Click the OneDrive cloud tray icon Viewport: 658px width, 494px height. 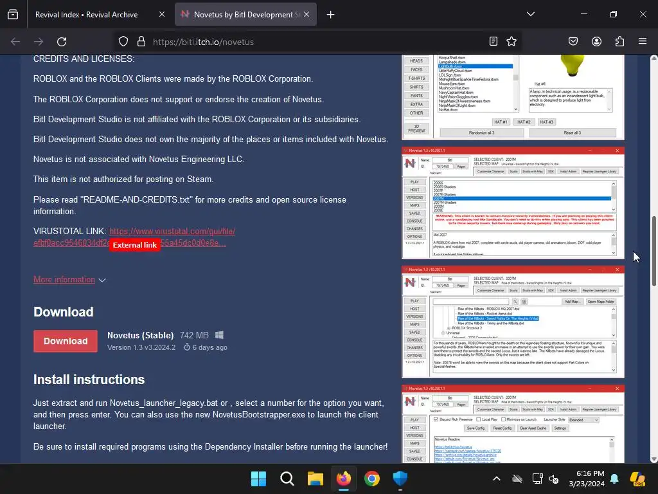[x=517, y=479]
